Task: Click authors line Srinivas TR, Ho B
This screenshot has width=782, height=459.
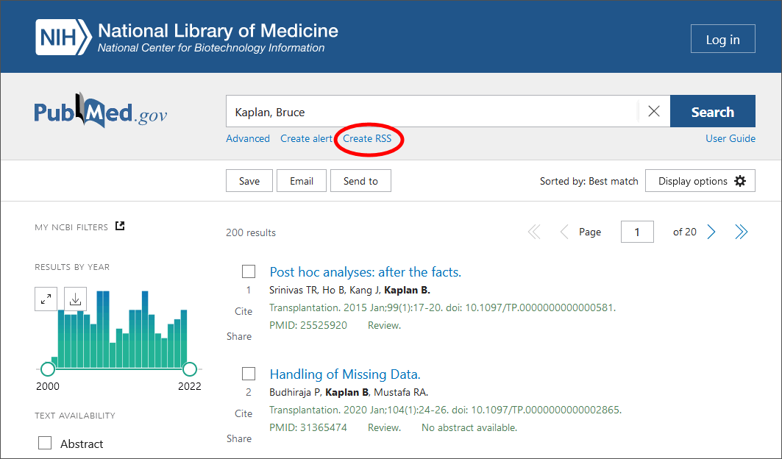Action: click(x=349, y=290)
